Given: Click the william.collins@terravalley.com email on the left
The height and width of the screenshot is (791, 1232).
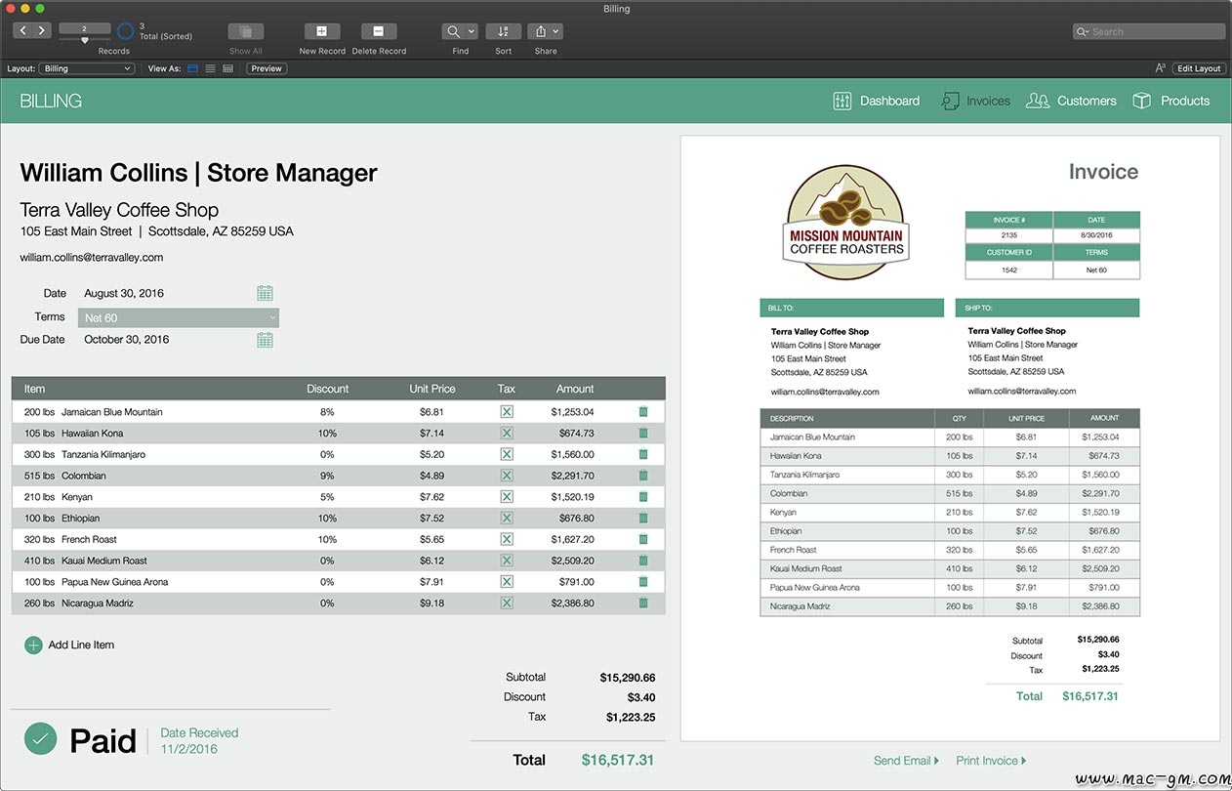Looking at the screenshot, I should coord(92,258).
